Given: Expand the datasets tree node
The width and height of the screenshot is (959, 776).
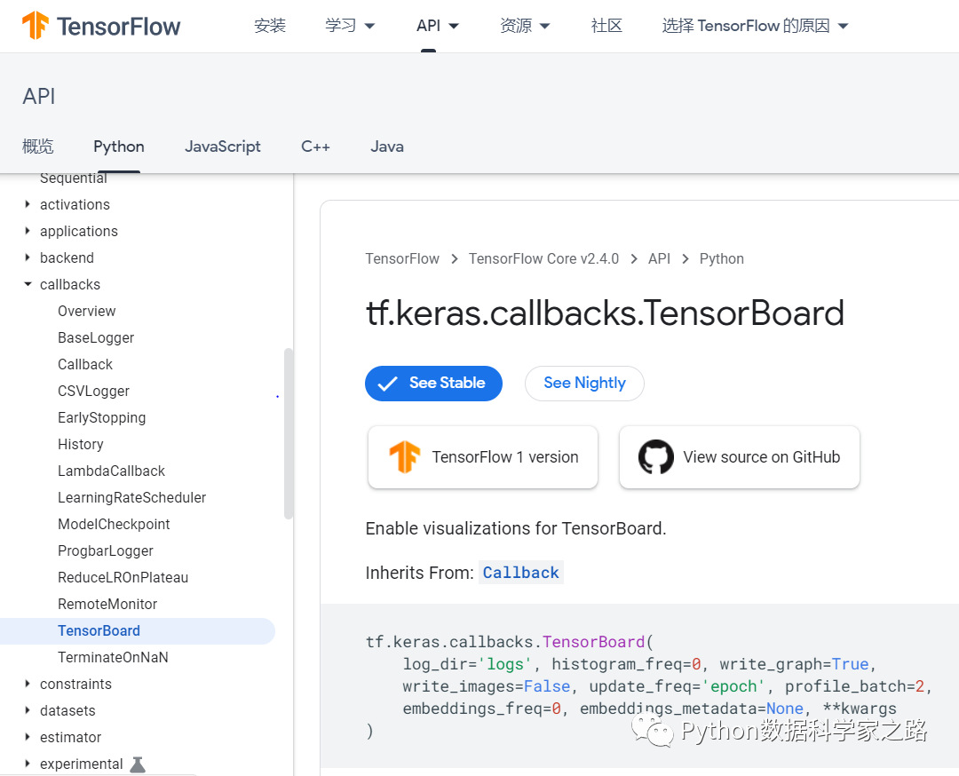Looking at the screenshot, I should [27, 710].
